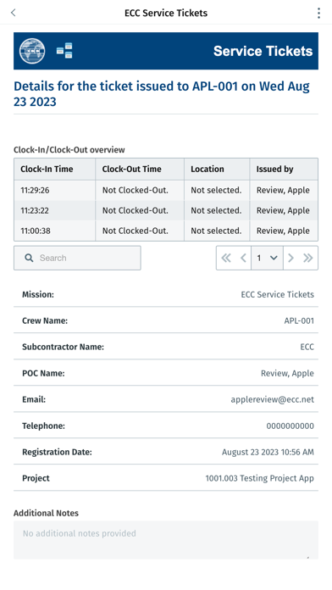332x590 pixels.
Task: Click the ECC globe logo
Action: pos(32,51)
